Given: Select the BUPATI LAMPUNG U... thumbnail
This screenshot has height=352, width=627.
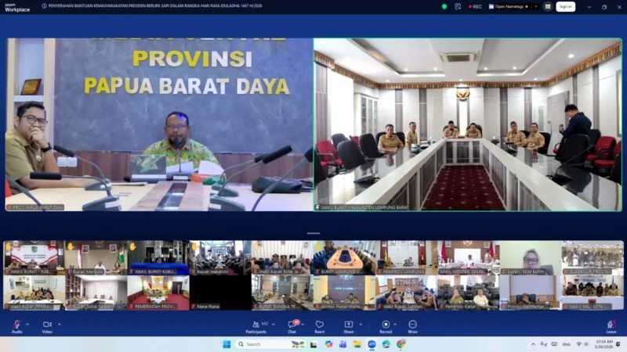Looking at the screenshot, I should click(x=344, y=258).
